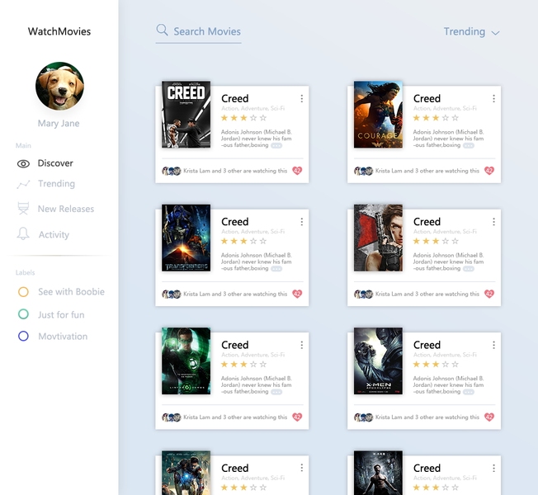538x495 pixels.
Task: Open the woman-with-gun movie poster
Action: (x=378, y=238)
